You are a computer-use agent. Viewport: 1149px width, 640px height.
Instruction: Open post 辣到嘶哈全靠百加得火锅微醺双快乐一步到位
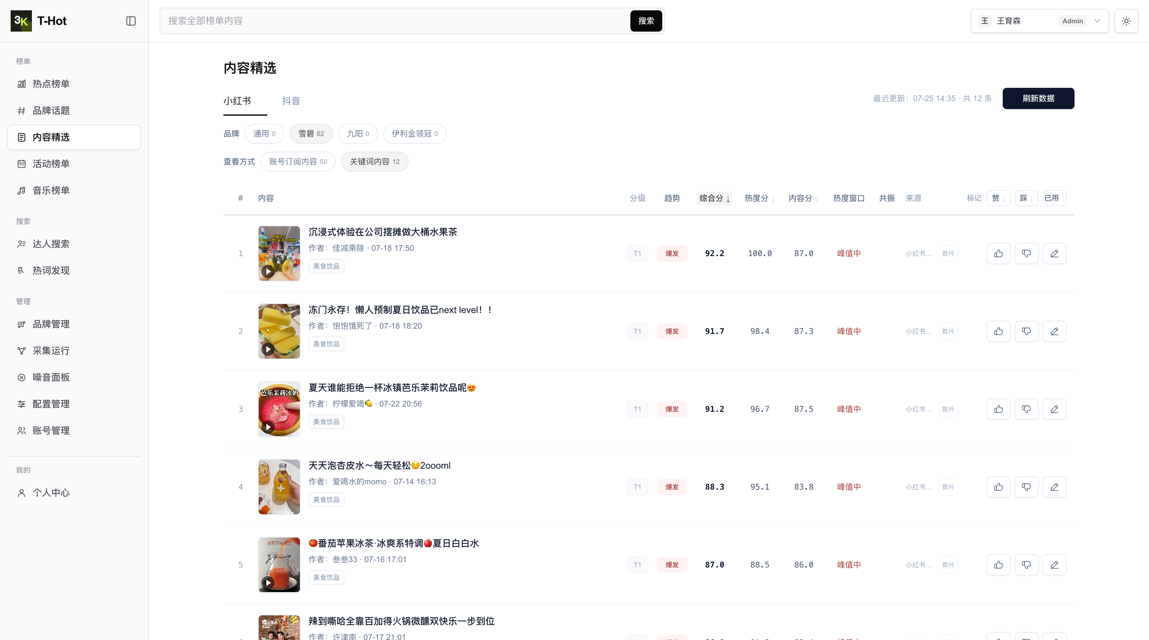[x=401, y=621]
